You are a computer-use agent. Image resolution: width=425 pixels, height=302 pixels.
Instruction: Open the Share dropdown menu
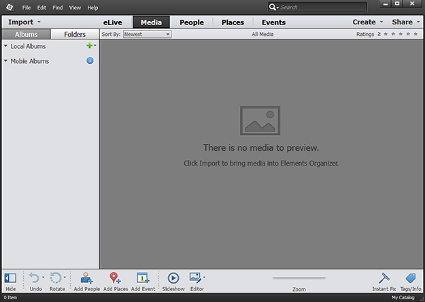pos(405,22)
